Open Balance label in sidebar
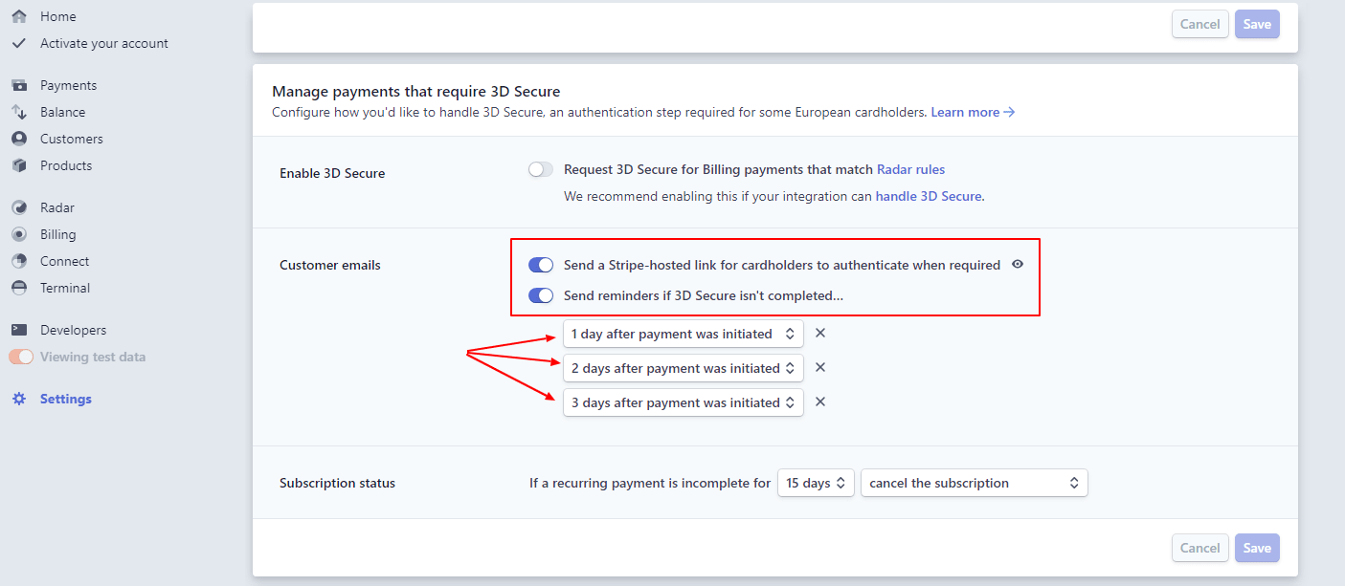The width and height of the screenshot is (1345, 586). [63, 112]
